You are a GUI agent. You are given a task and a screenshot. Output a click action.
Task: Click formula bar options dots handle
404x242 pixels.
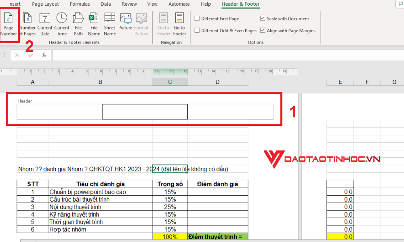(4, 55)
